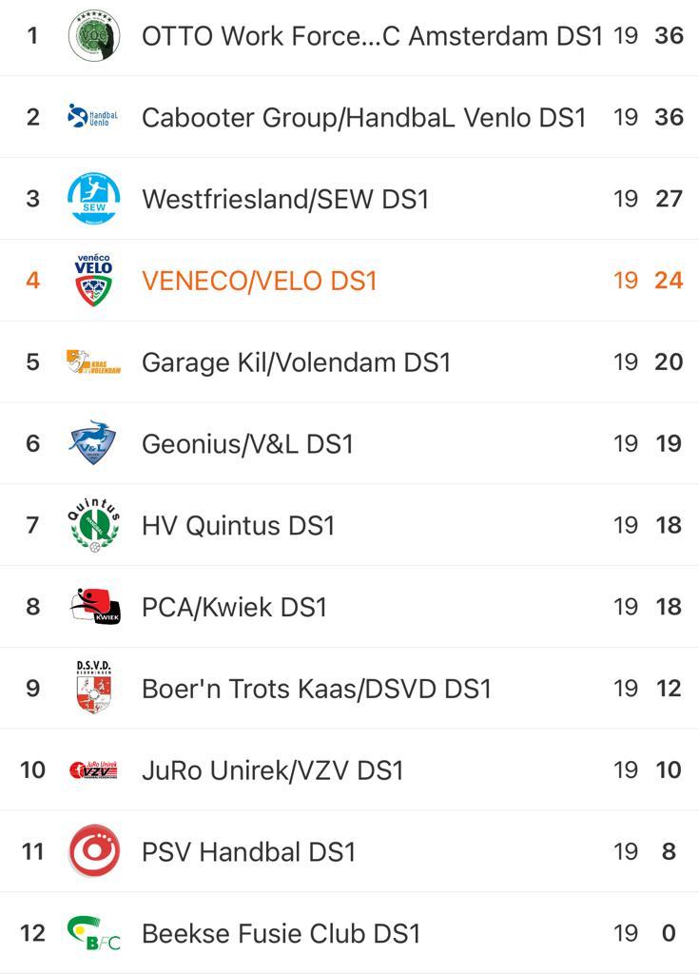Select the highlighted VENECO/VELO DS1 row
Viewport: 699px width, 974px height.
pyautogui.click(x=349, y=281)
